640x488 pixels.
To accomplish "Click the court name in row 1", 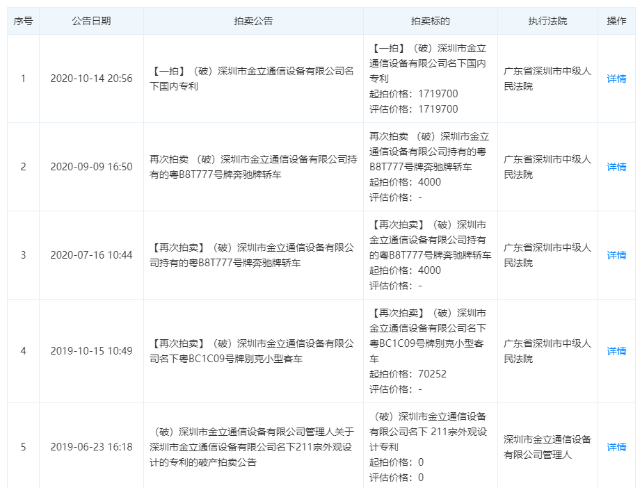I will tap(547, 79).
